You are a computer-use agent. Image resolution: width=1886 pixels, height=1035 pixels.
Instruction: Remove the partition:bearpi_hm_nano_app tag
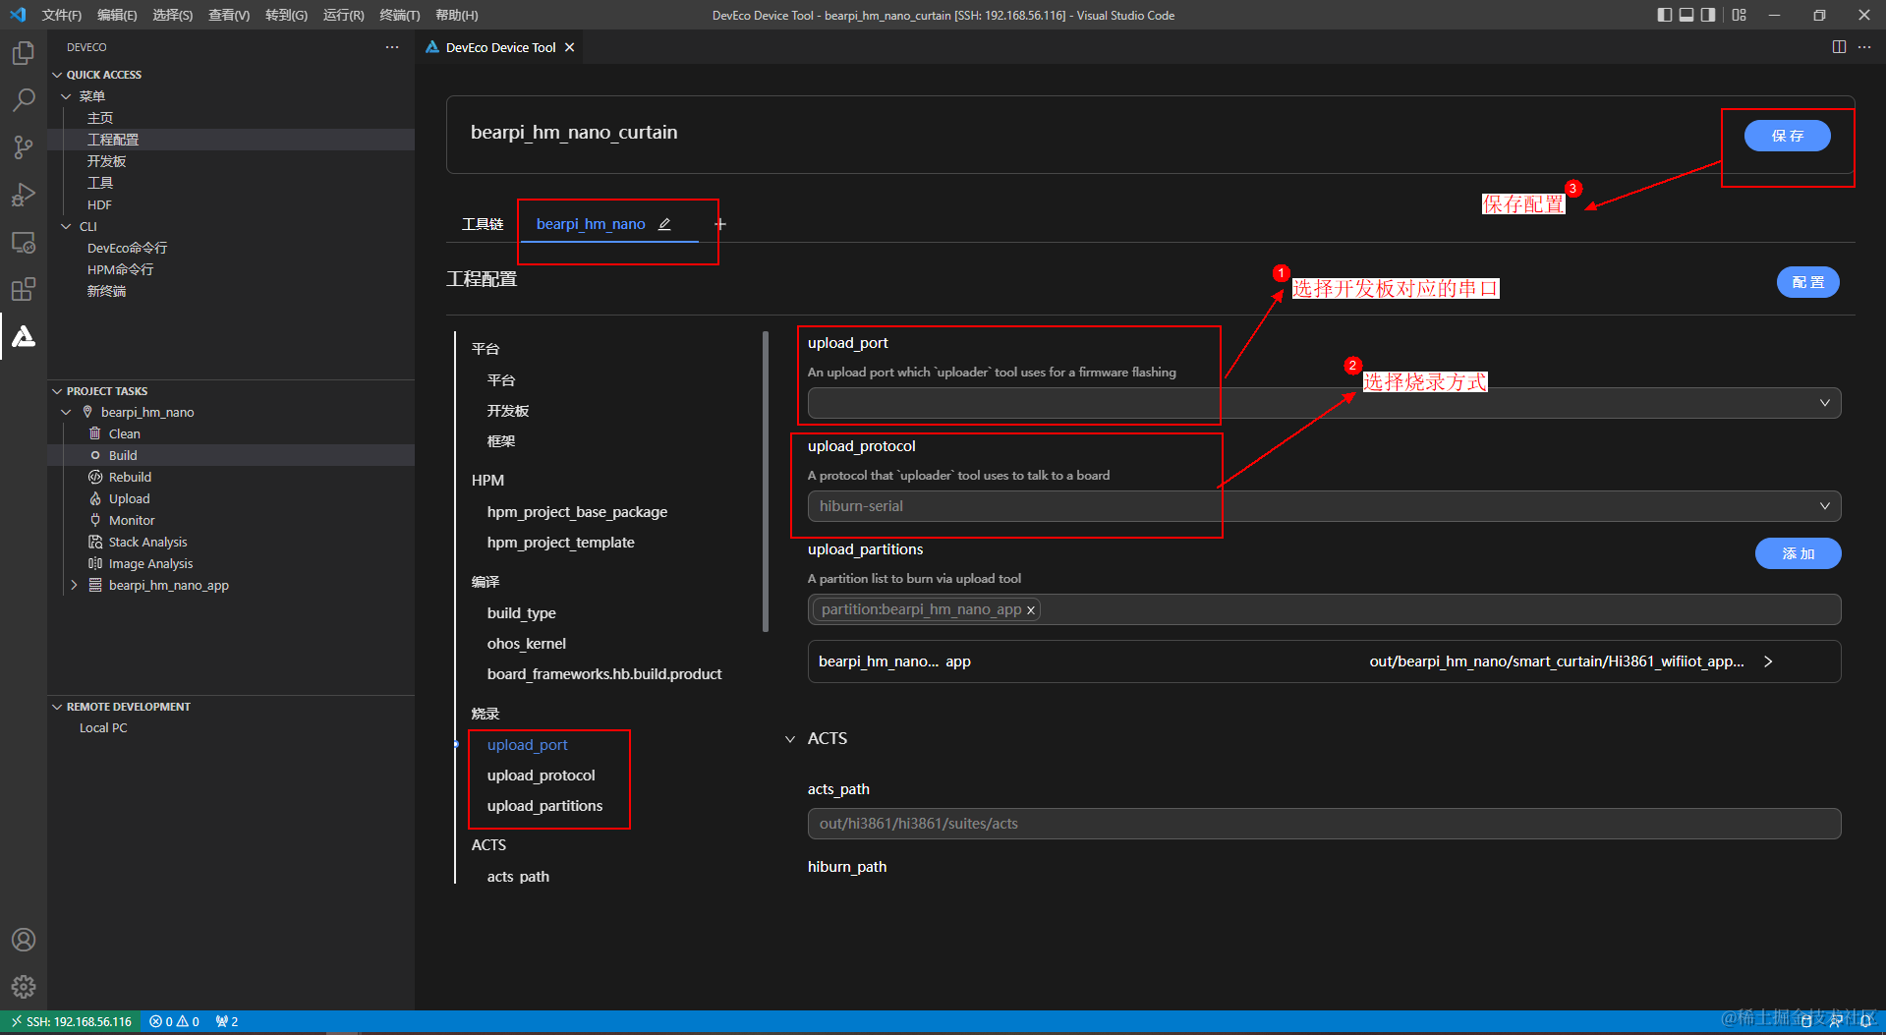point(1031,610)
